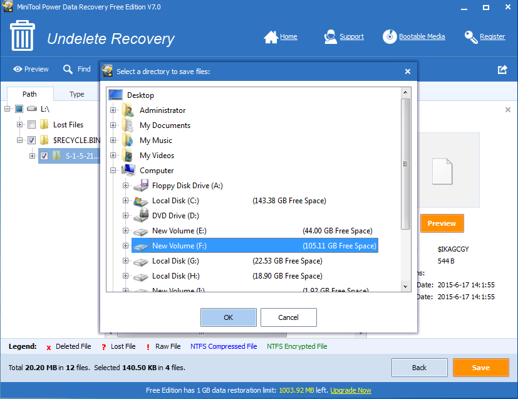Screen dimensions: 518x399
Task: Click the orange Save button
Action: [480, 368]
